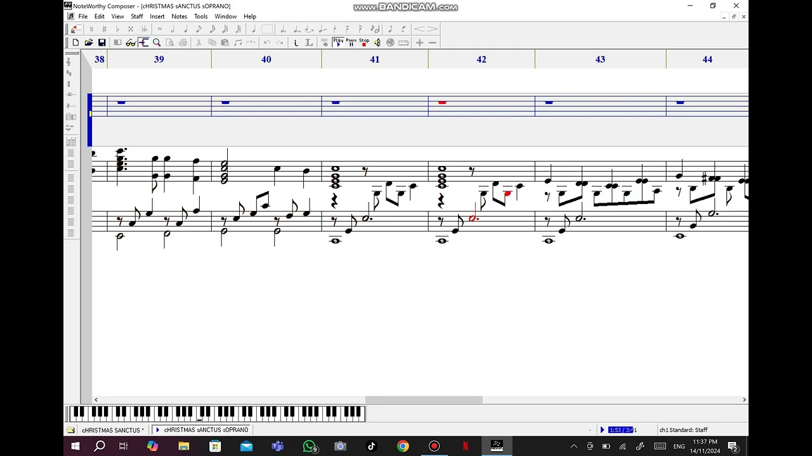Open the Tools menu

[201, 16]
